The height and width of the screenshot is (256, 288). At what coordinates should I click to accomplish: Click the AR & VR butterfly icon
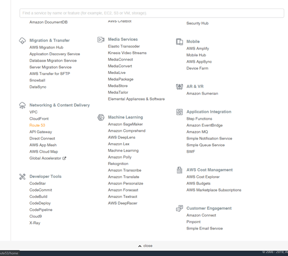tap(180, 87)
